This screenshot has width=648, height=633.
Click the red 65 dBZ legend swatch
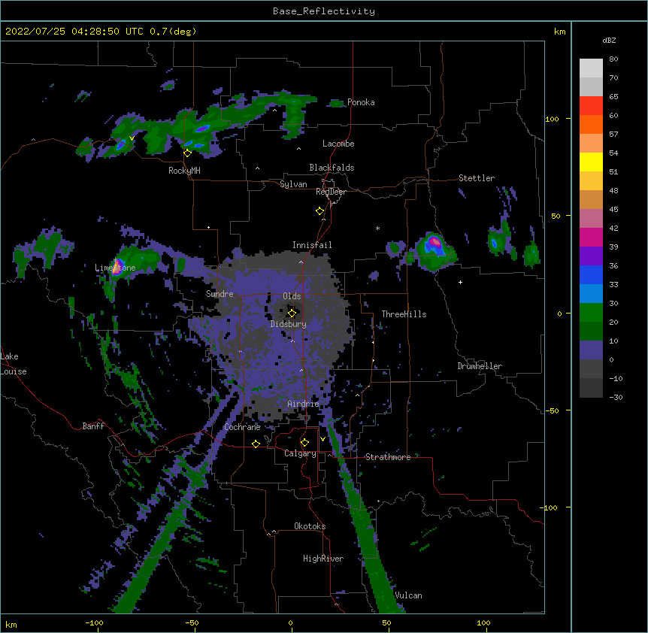(591, 105)
